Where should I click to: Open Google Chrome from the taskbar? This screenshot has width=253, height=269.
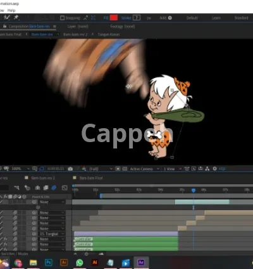tap(18, 263)
